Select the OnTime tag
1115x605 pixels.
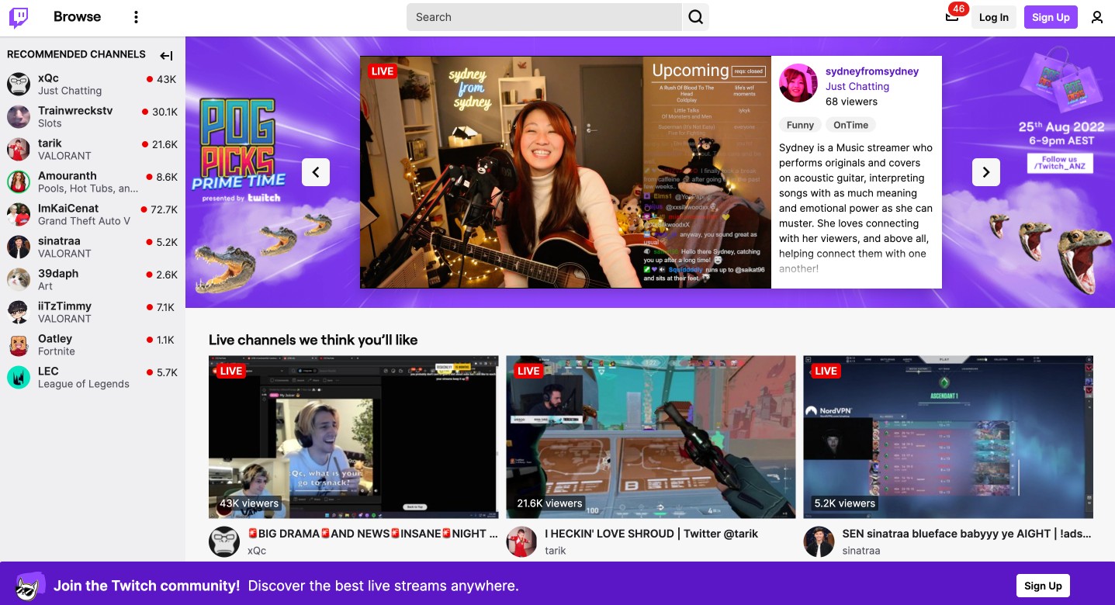851,125
